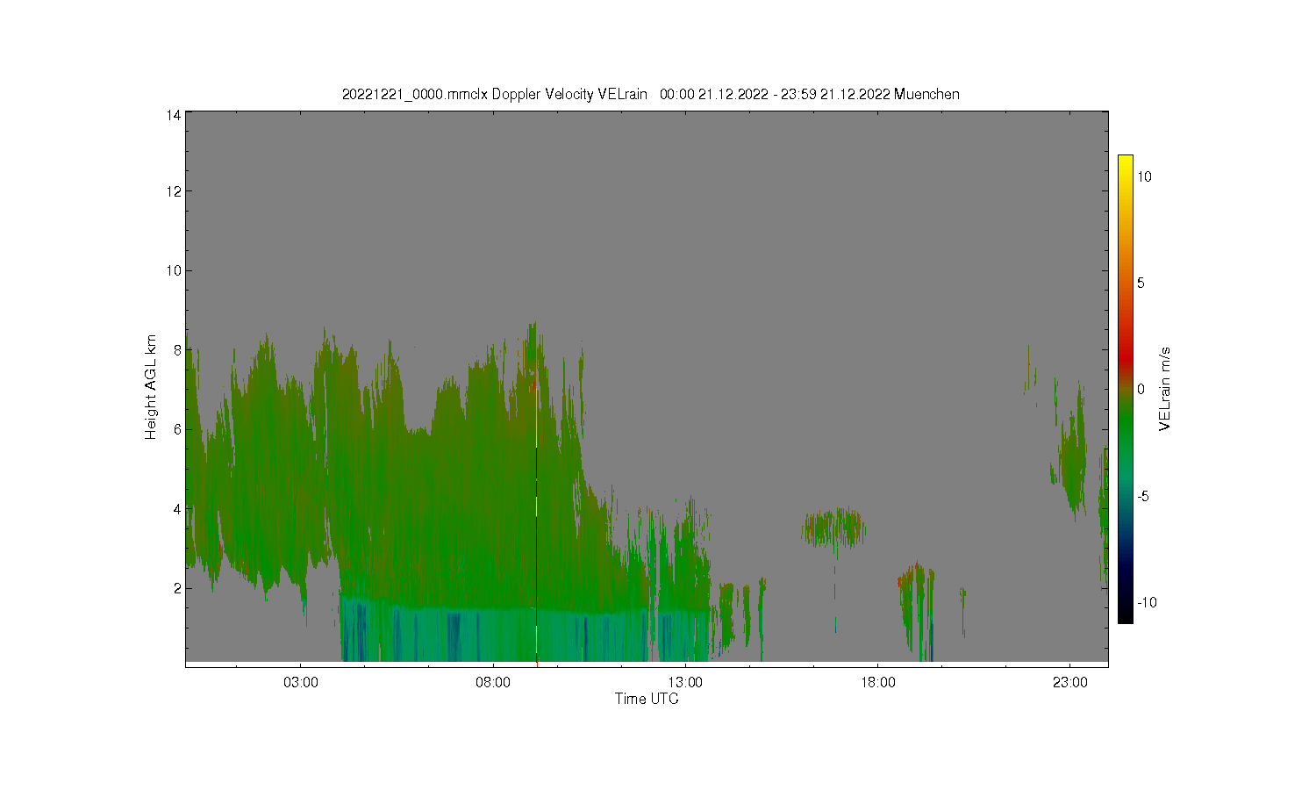Click the green mid-section of the colorbar
Viewport: 1316px width, 790px height.
pyautogui.click(x=1125, y=421)
